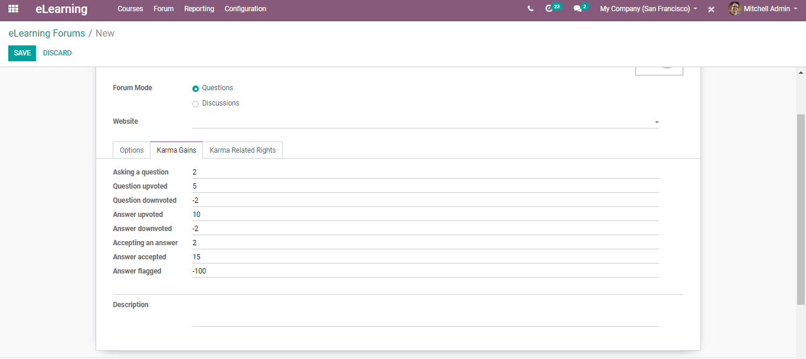Switch to the Karma Related Rights tab
This screenshot has width=806, height=359.
[243, 150]
